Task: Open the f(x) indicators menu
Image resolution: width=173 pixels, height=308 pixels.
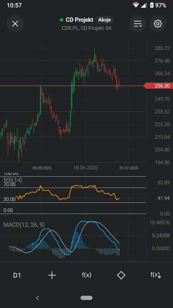Action: tap(86, 275)
